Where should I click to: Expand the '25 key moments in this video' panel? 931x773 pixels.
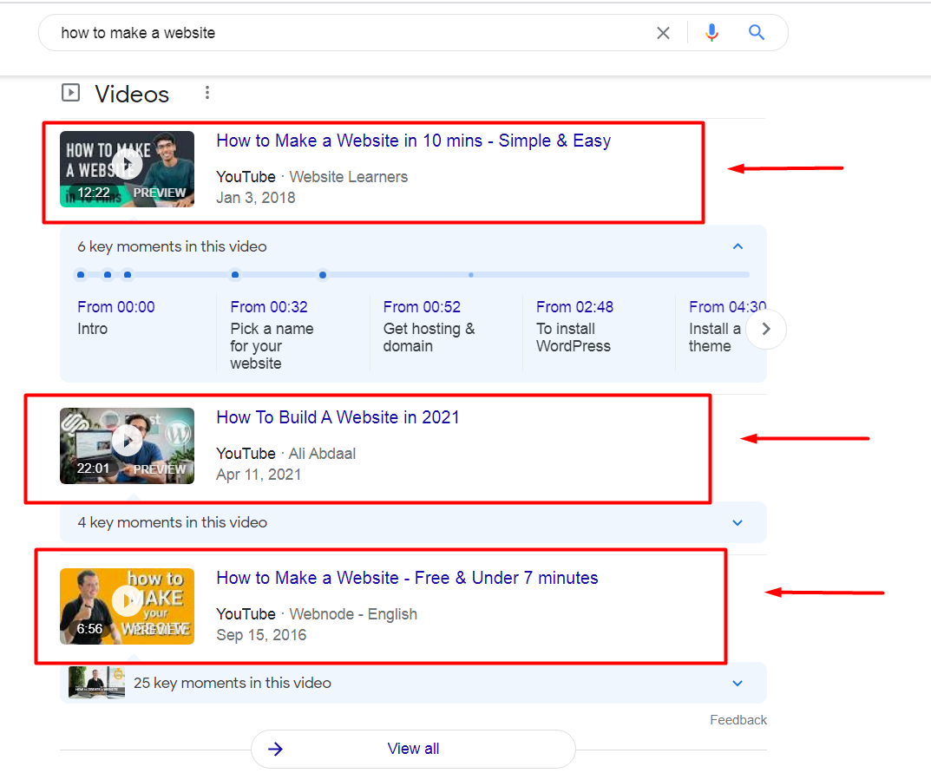(738, 684)
